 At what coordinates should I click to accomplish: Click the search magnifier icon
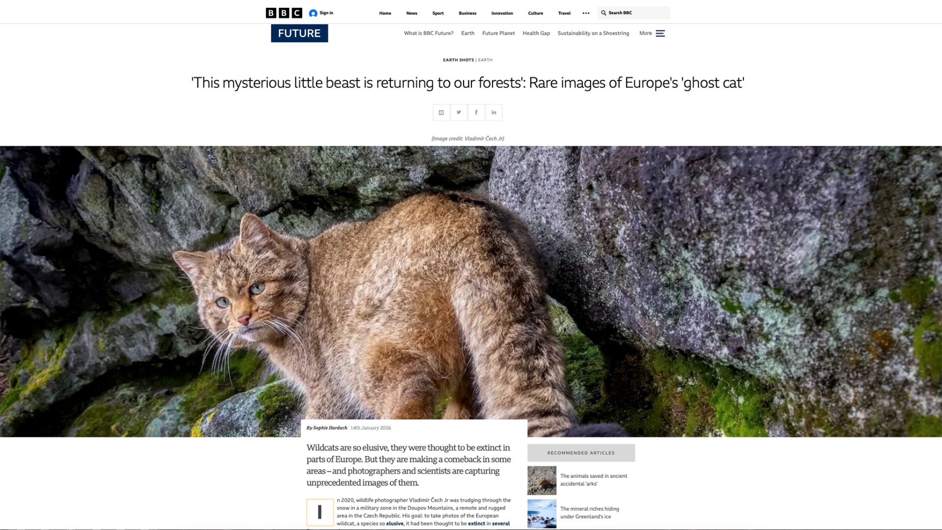coord(603,13)
